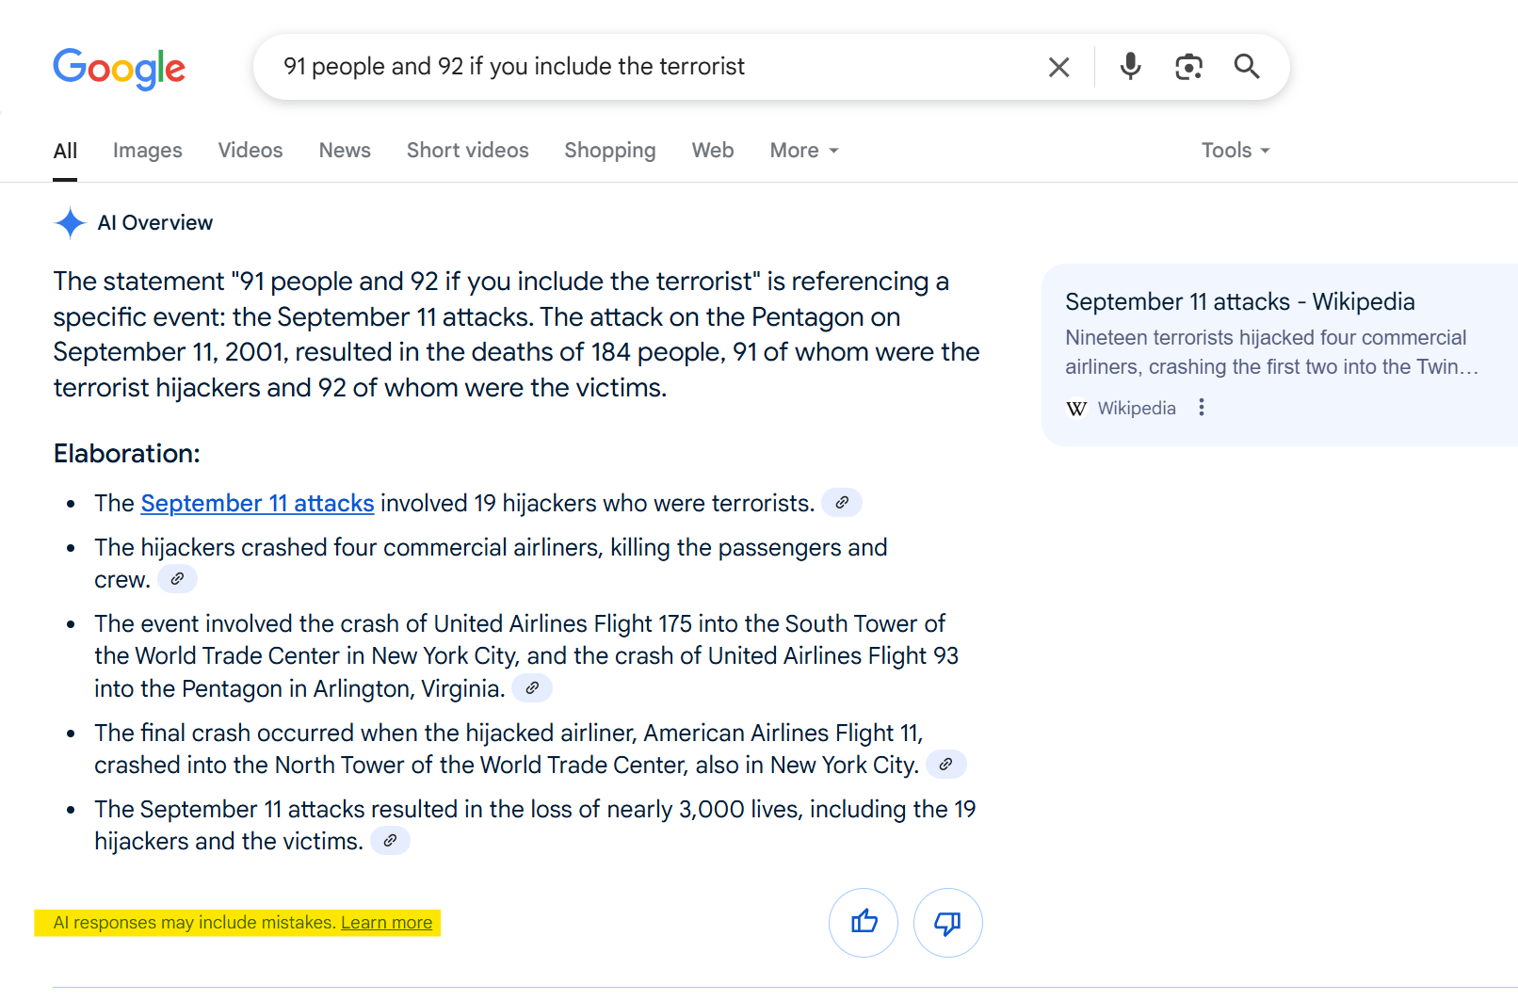
Task: Open 'September 11 attacks - Wikipedia' card title
Action: 1240,302
